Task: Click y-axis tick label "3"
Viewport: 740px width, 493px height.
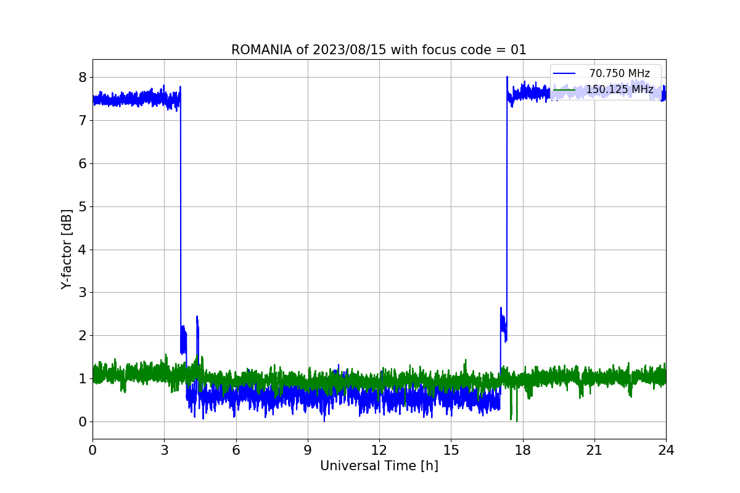Action: tap(82, 292)
